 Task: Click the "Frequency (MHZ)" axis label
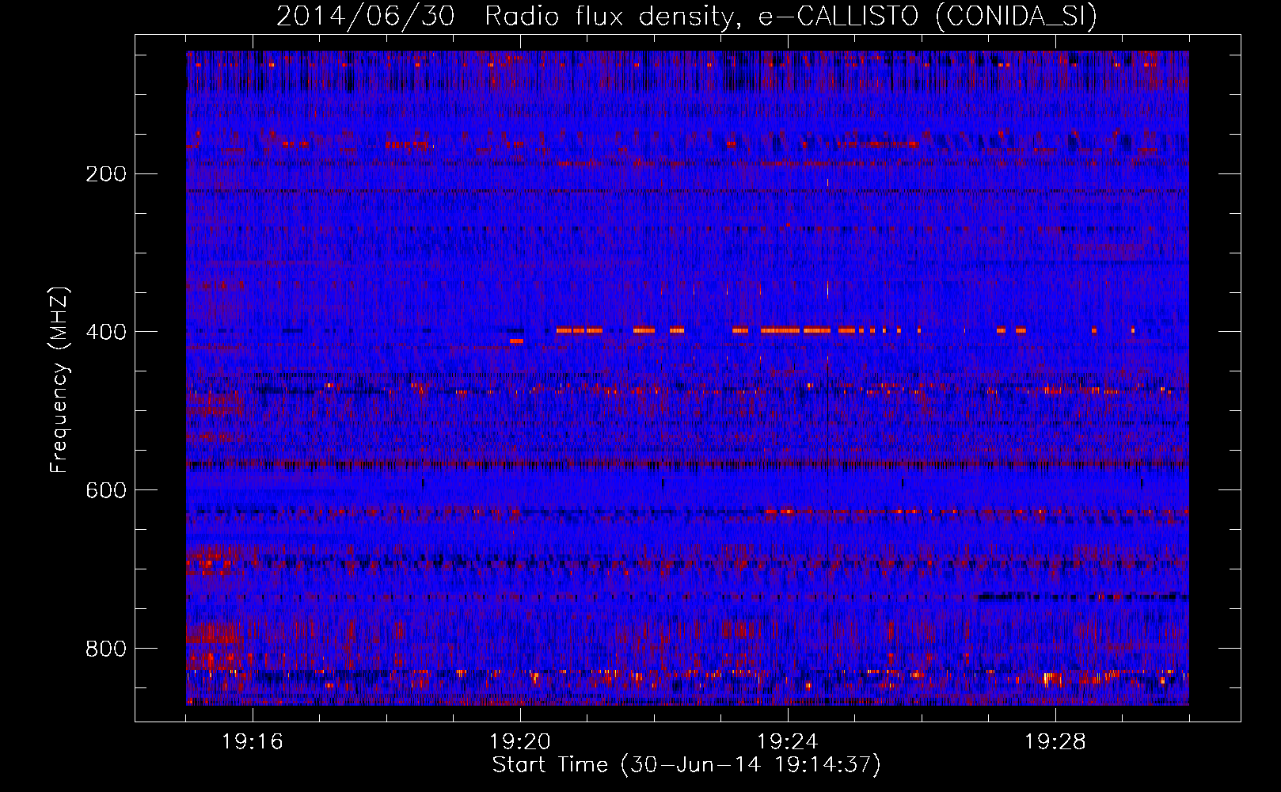60,380
